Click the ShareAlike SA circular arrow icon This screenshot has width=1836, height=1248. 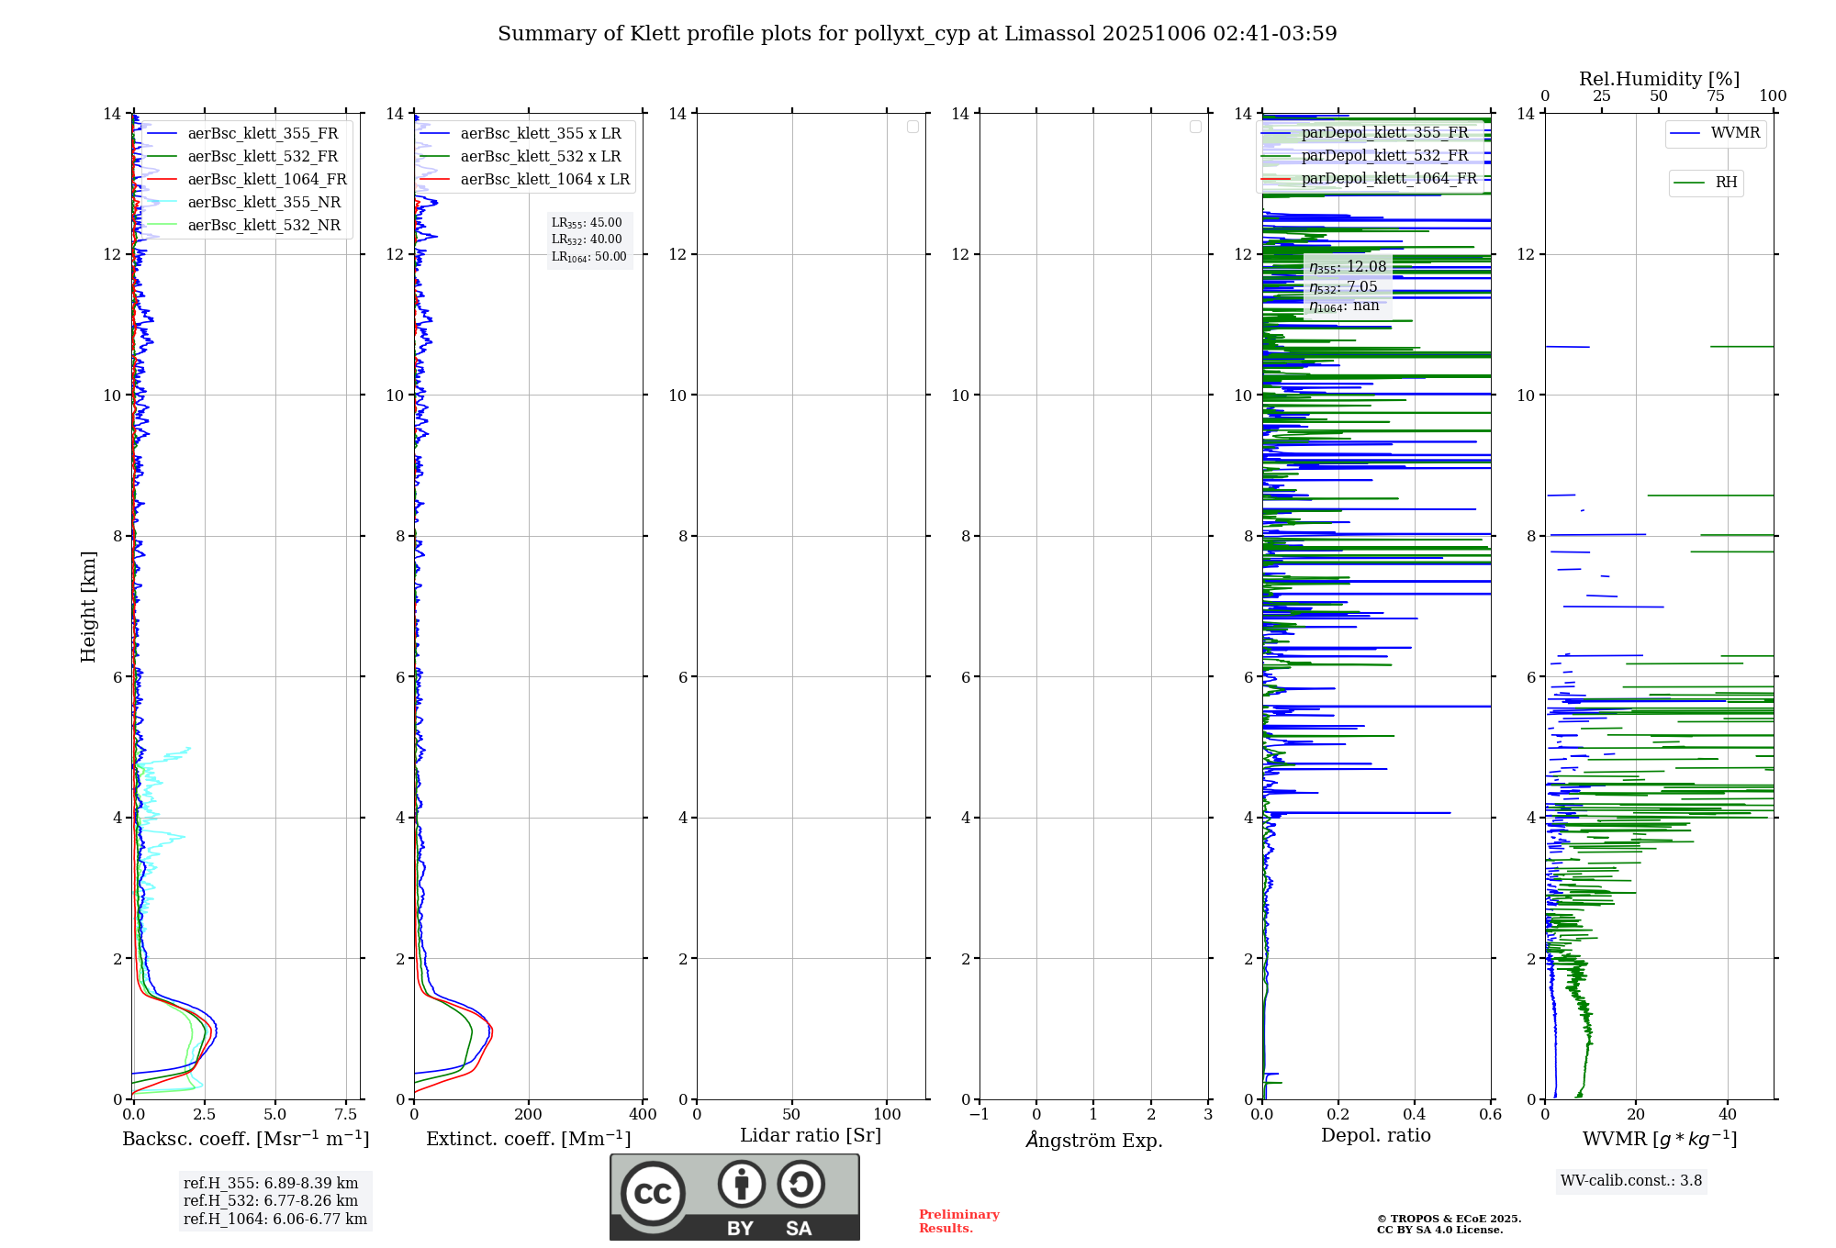click(x=800, y=1184)
